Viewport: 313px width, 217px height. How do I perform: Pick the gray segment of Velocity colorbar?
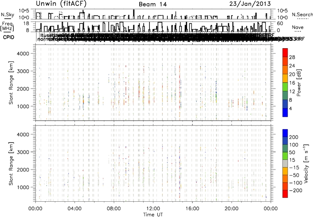pyautogui.click(x=285, y=164)
